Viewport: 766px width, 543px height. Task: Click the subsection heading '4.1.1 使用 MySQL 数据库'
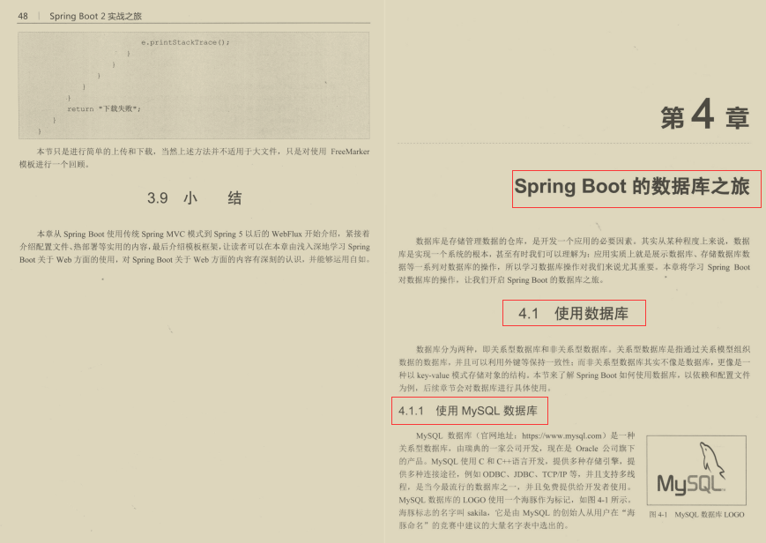pyautogui.click(x=468, y=411)
